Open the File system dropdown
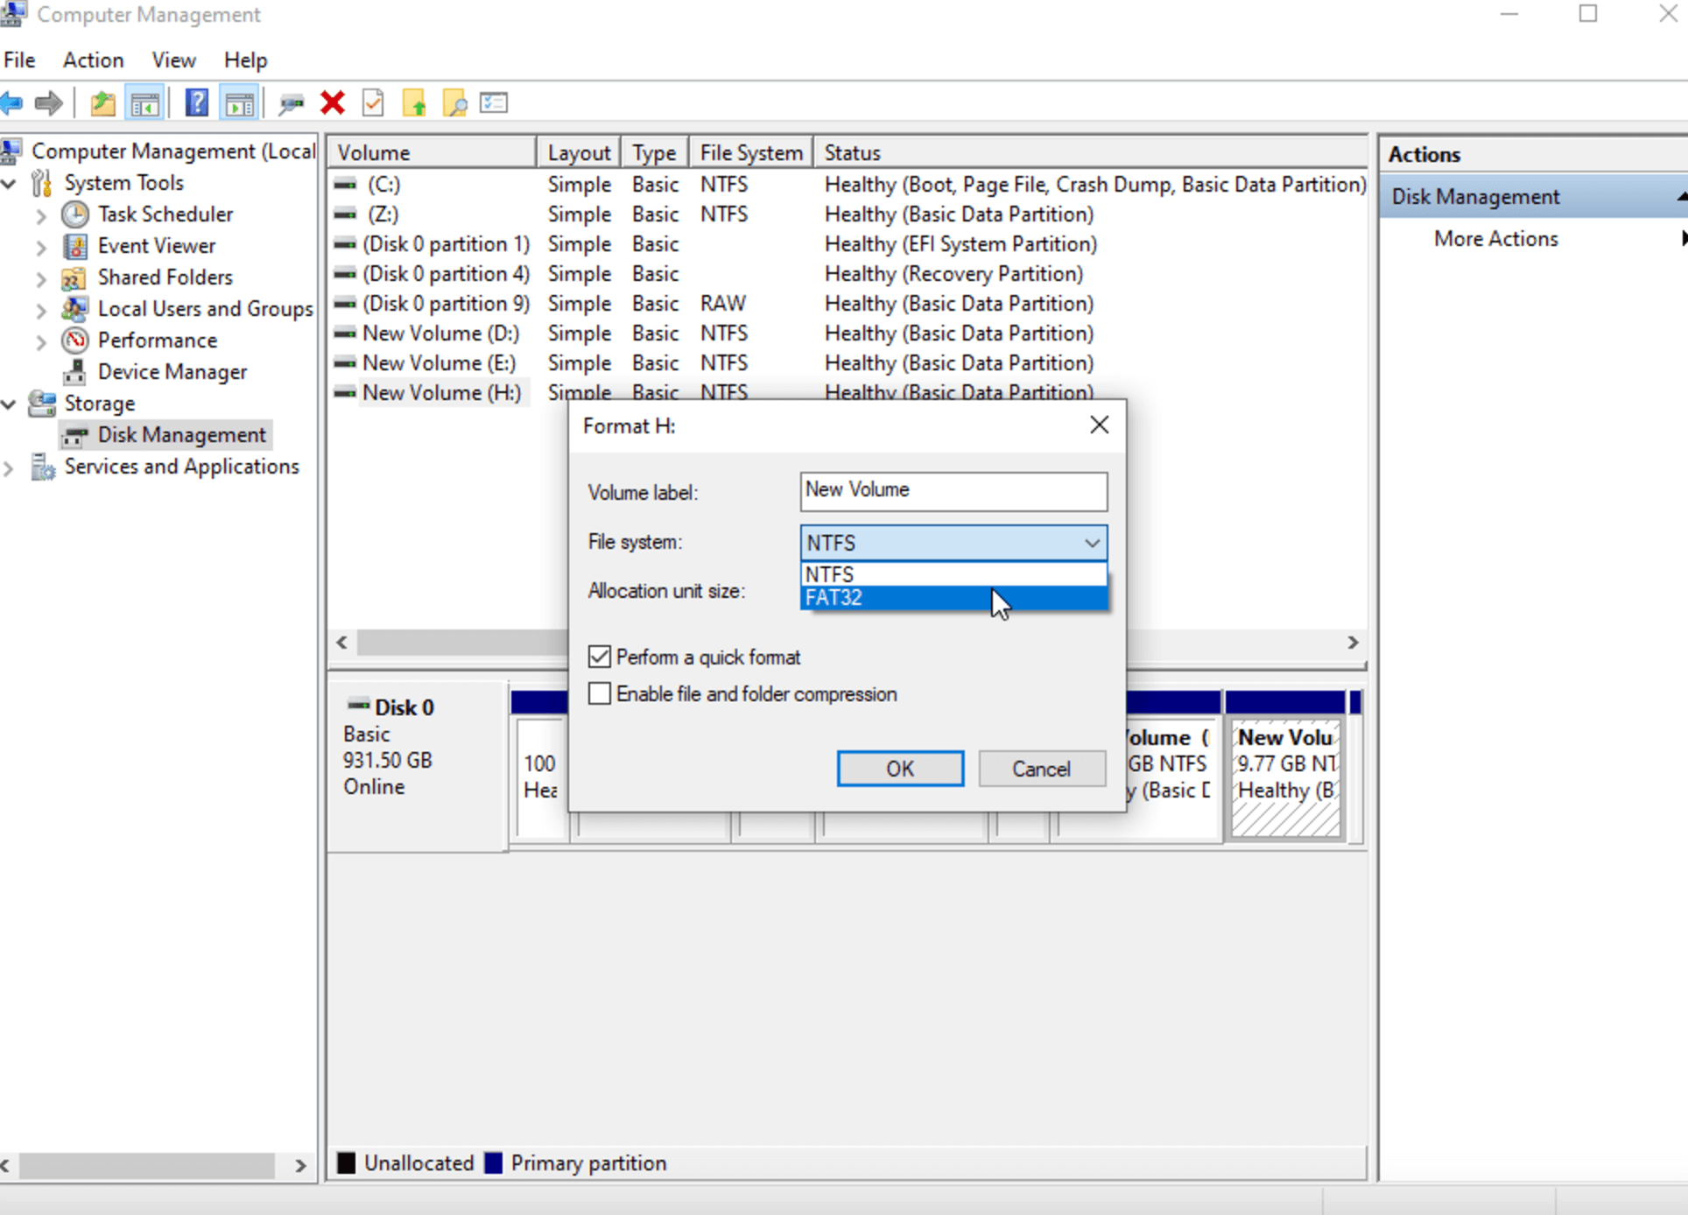The image size is (1688, 1215). pos(1091,543)
